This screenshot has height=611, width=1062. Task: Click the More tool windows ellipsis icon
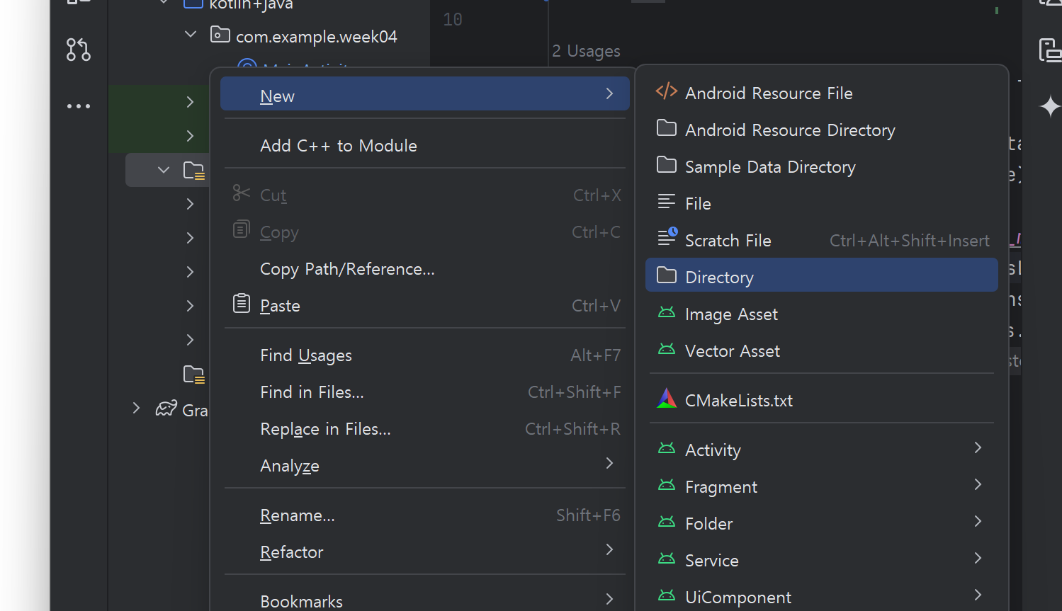(78, 106)
